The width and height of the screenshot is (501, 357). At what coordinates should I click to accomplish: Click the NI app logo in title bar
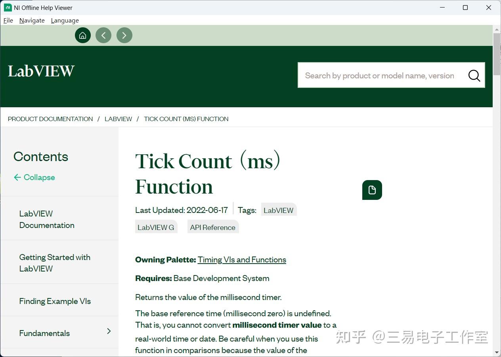[x=8, y=8]
